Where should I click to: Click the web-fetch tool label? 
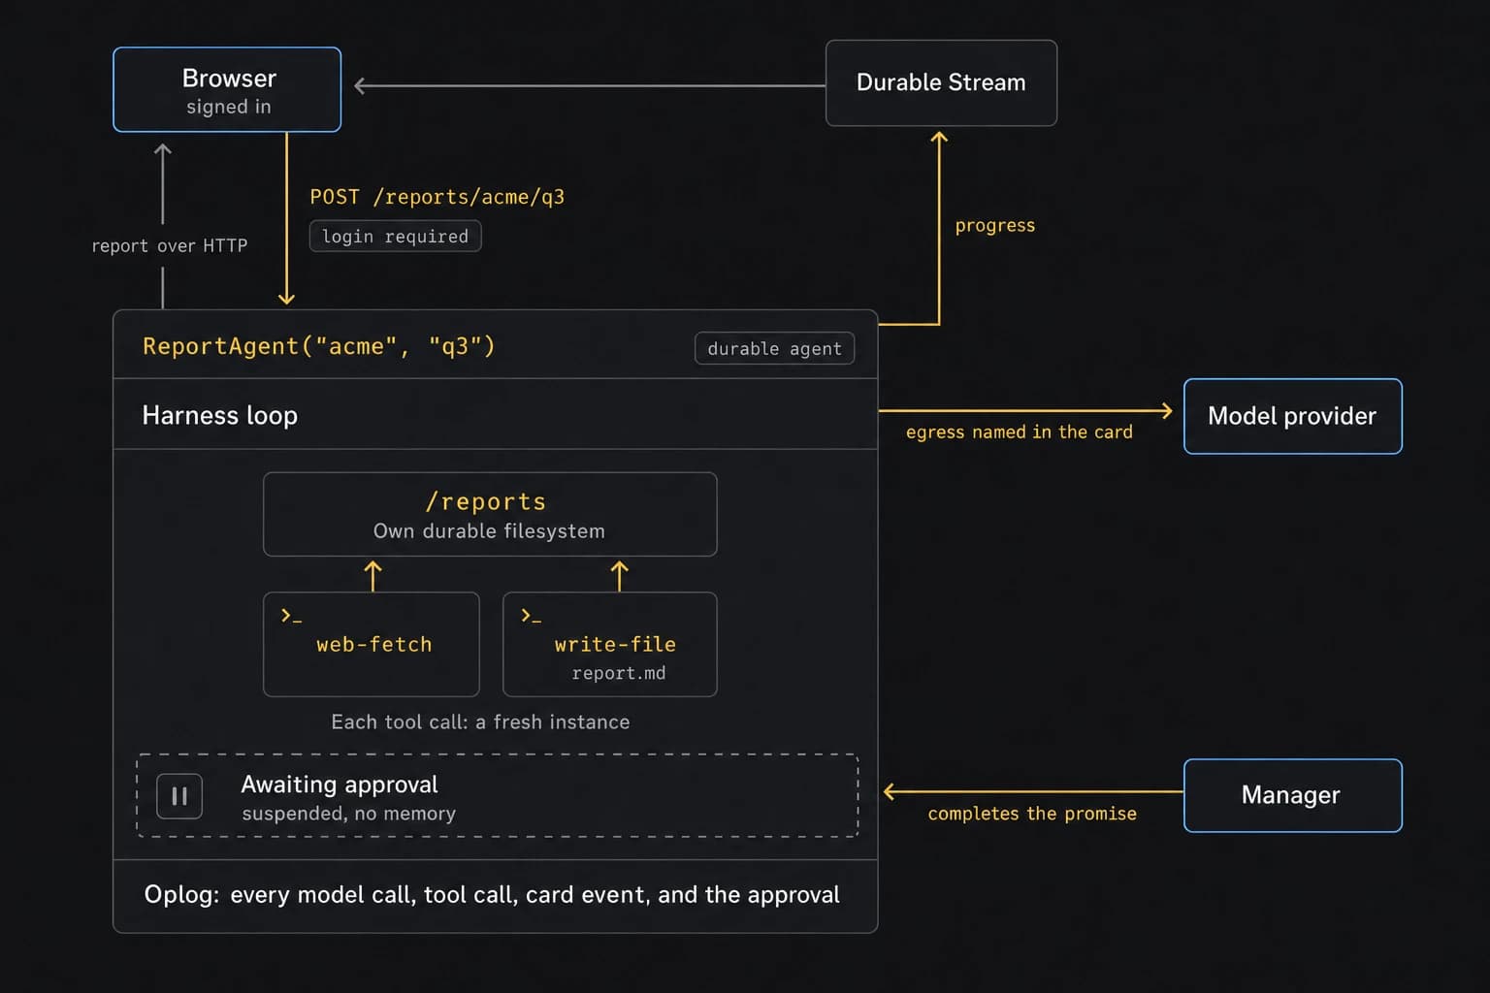click(x=374, y=645)
